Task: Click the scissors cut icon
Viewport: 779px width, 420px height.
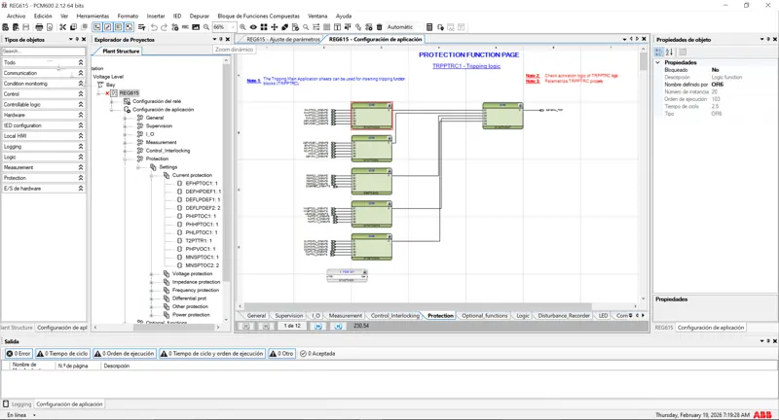Action: (x=62, y=27)
